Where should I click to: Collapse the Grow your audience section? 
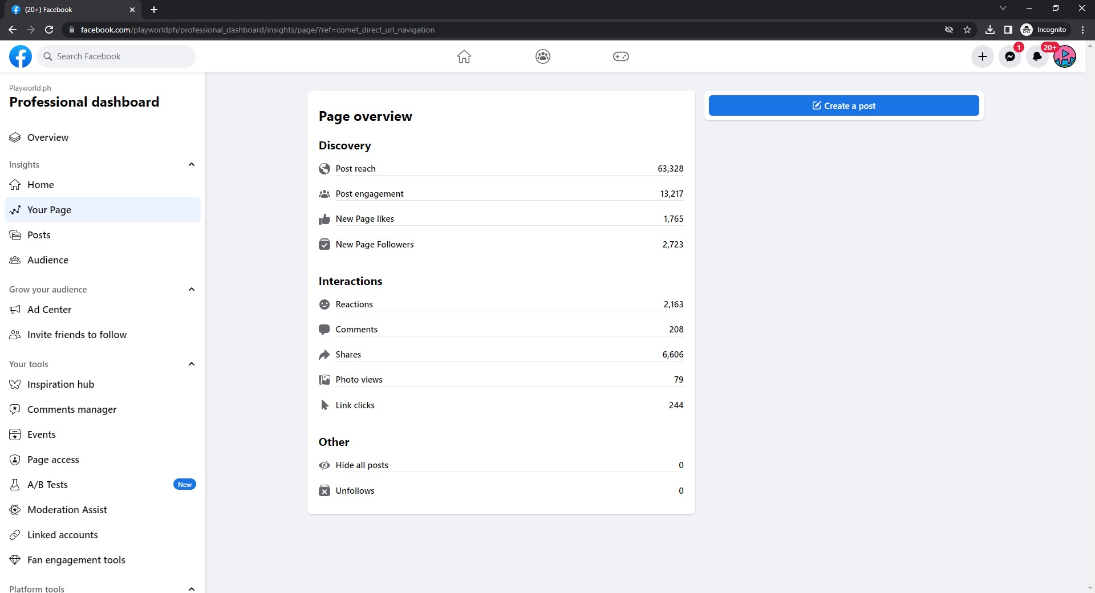coord(192,290)
